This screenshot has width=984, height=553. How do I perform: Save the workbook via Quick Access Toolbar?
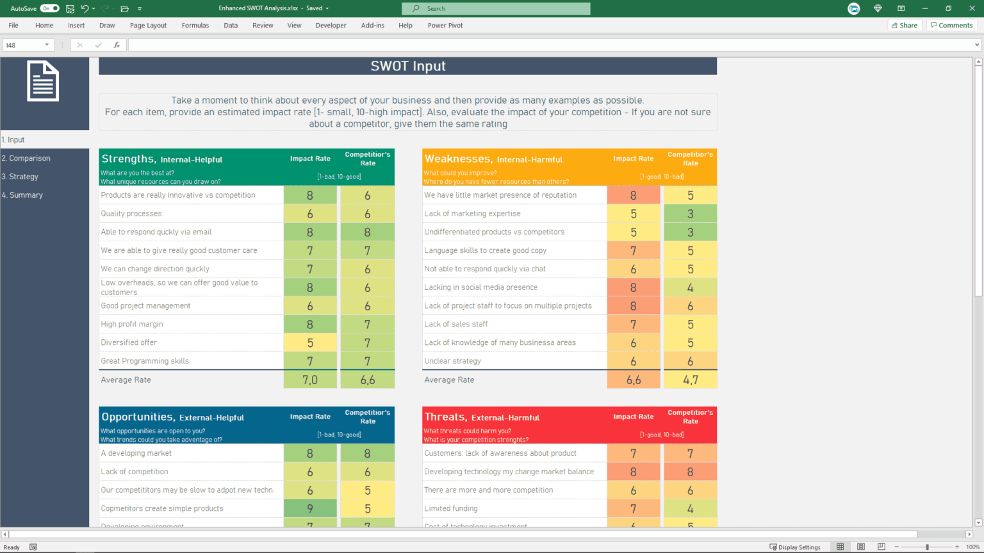click(70, 9)
